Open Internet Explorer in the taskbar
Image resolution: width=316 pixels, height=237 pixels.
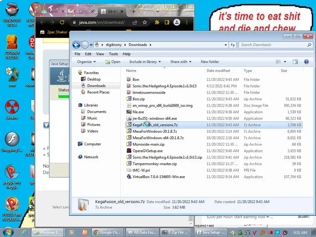(x=24, y=232)
